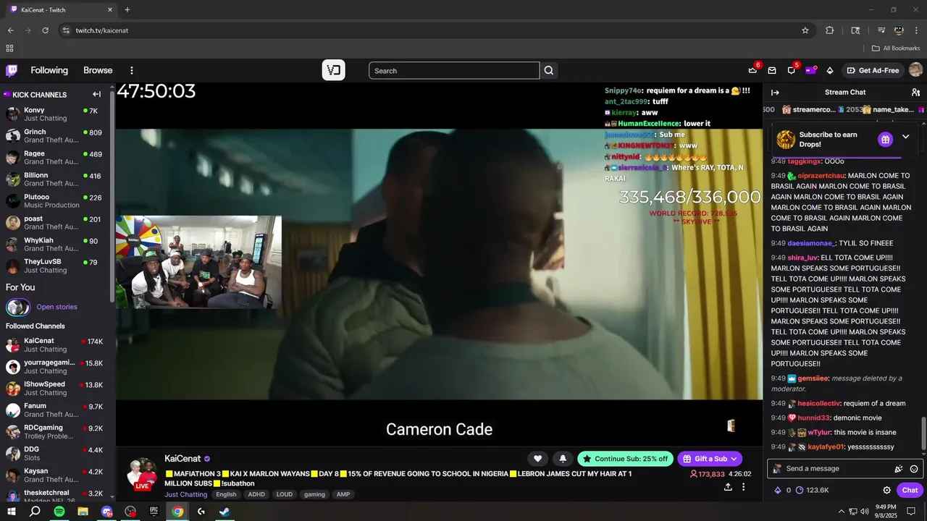This screenshot has width=927, height=521.
Task: Click the AMP stream tag
Action: [x=343, y=494]
